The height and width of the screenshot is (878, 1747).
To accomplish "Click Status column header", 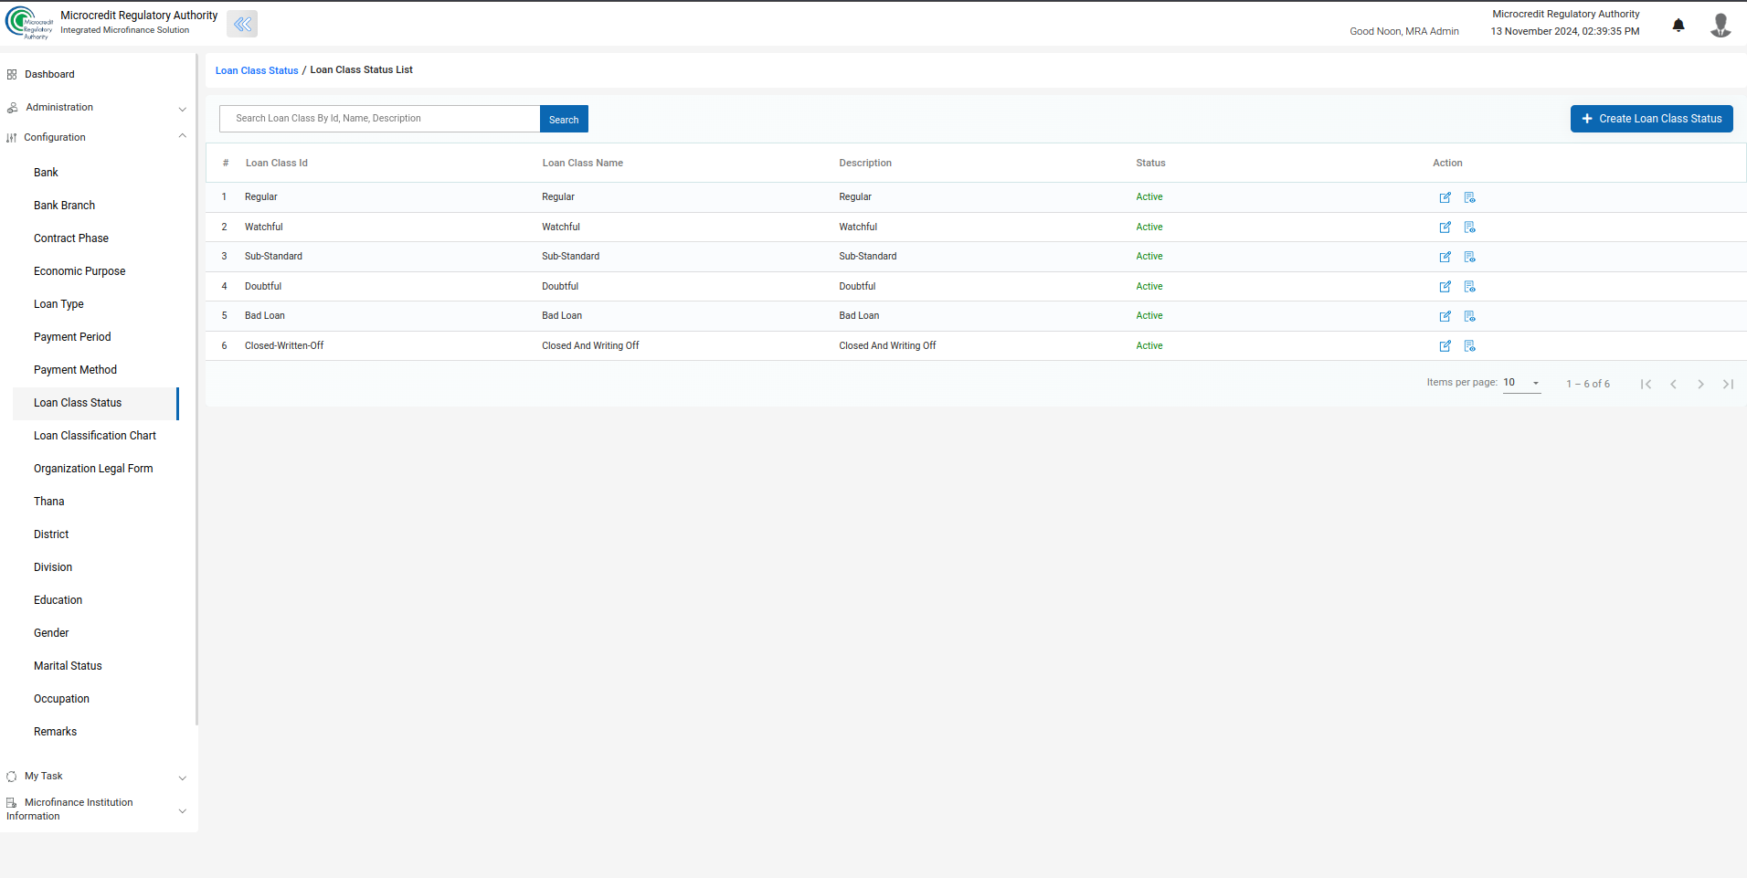I will click(x=1150, y=163).
